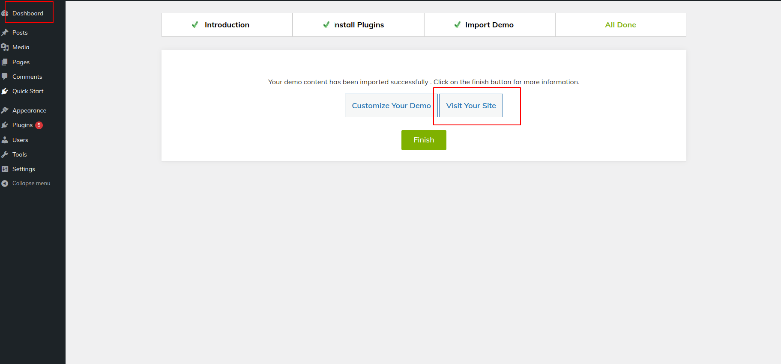Screen dimensions: 781x364
Task: Switch to the Import Demo step
Action: [489, 25]
